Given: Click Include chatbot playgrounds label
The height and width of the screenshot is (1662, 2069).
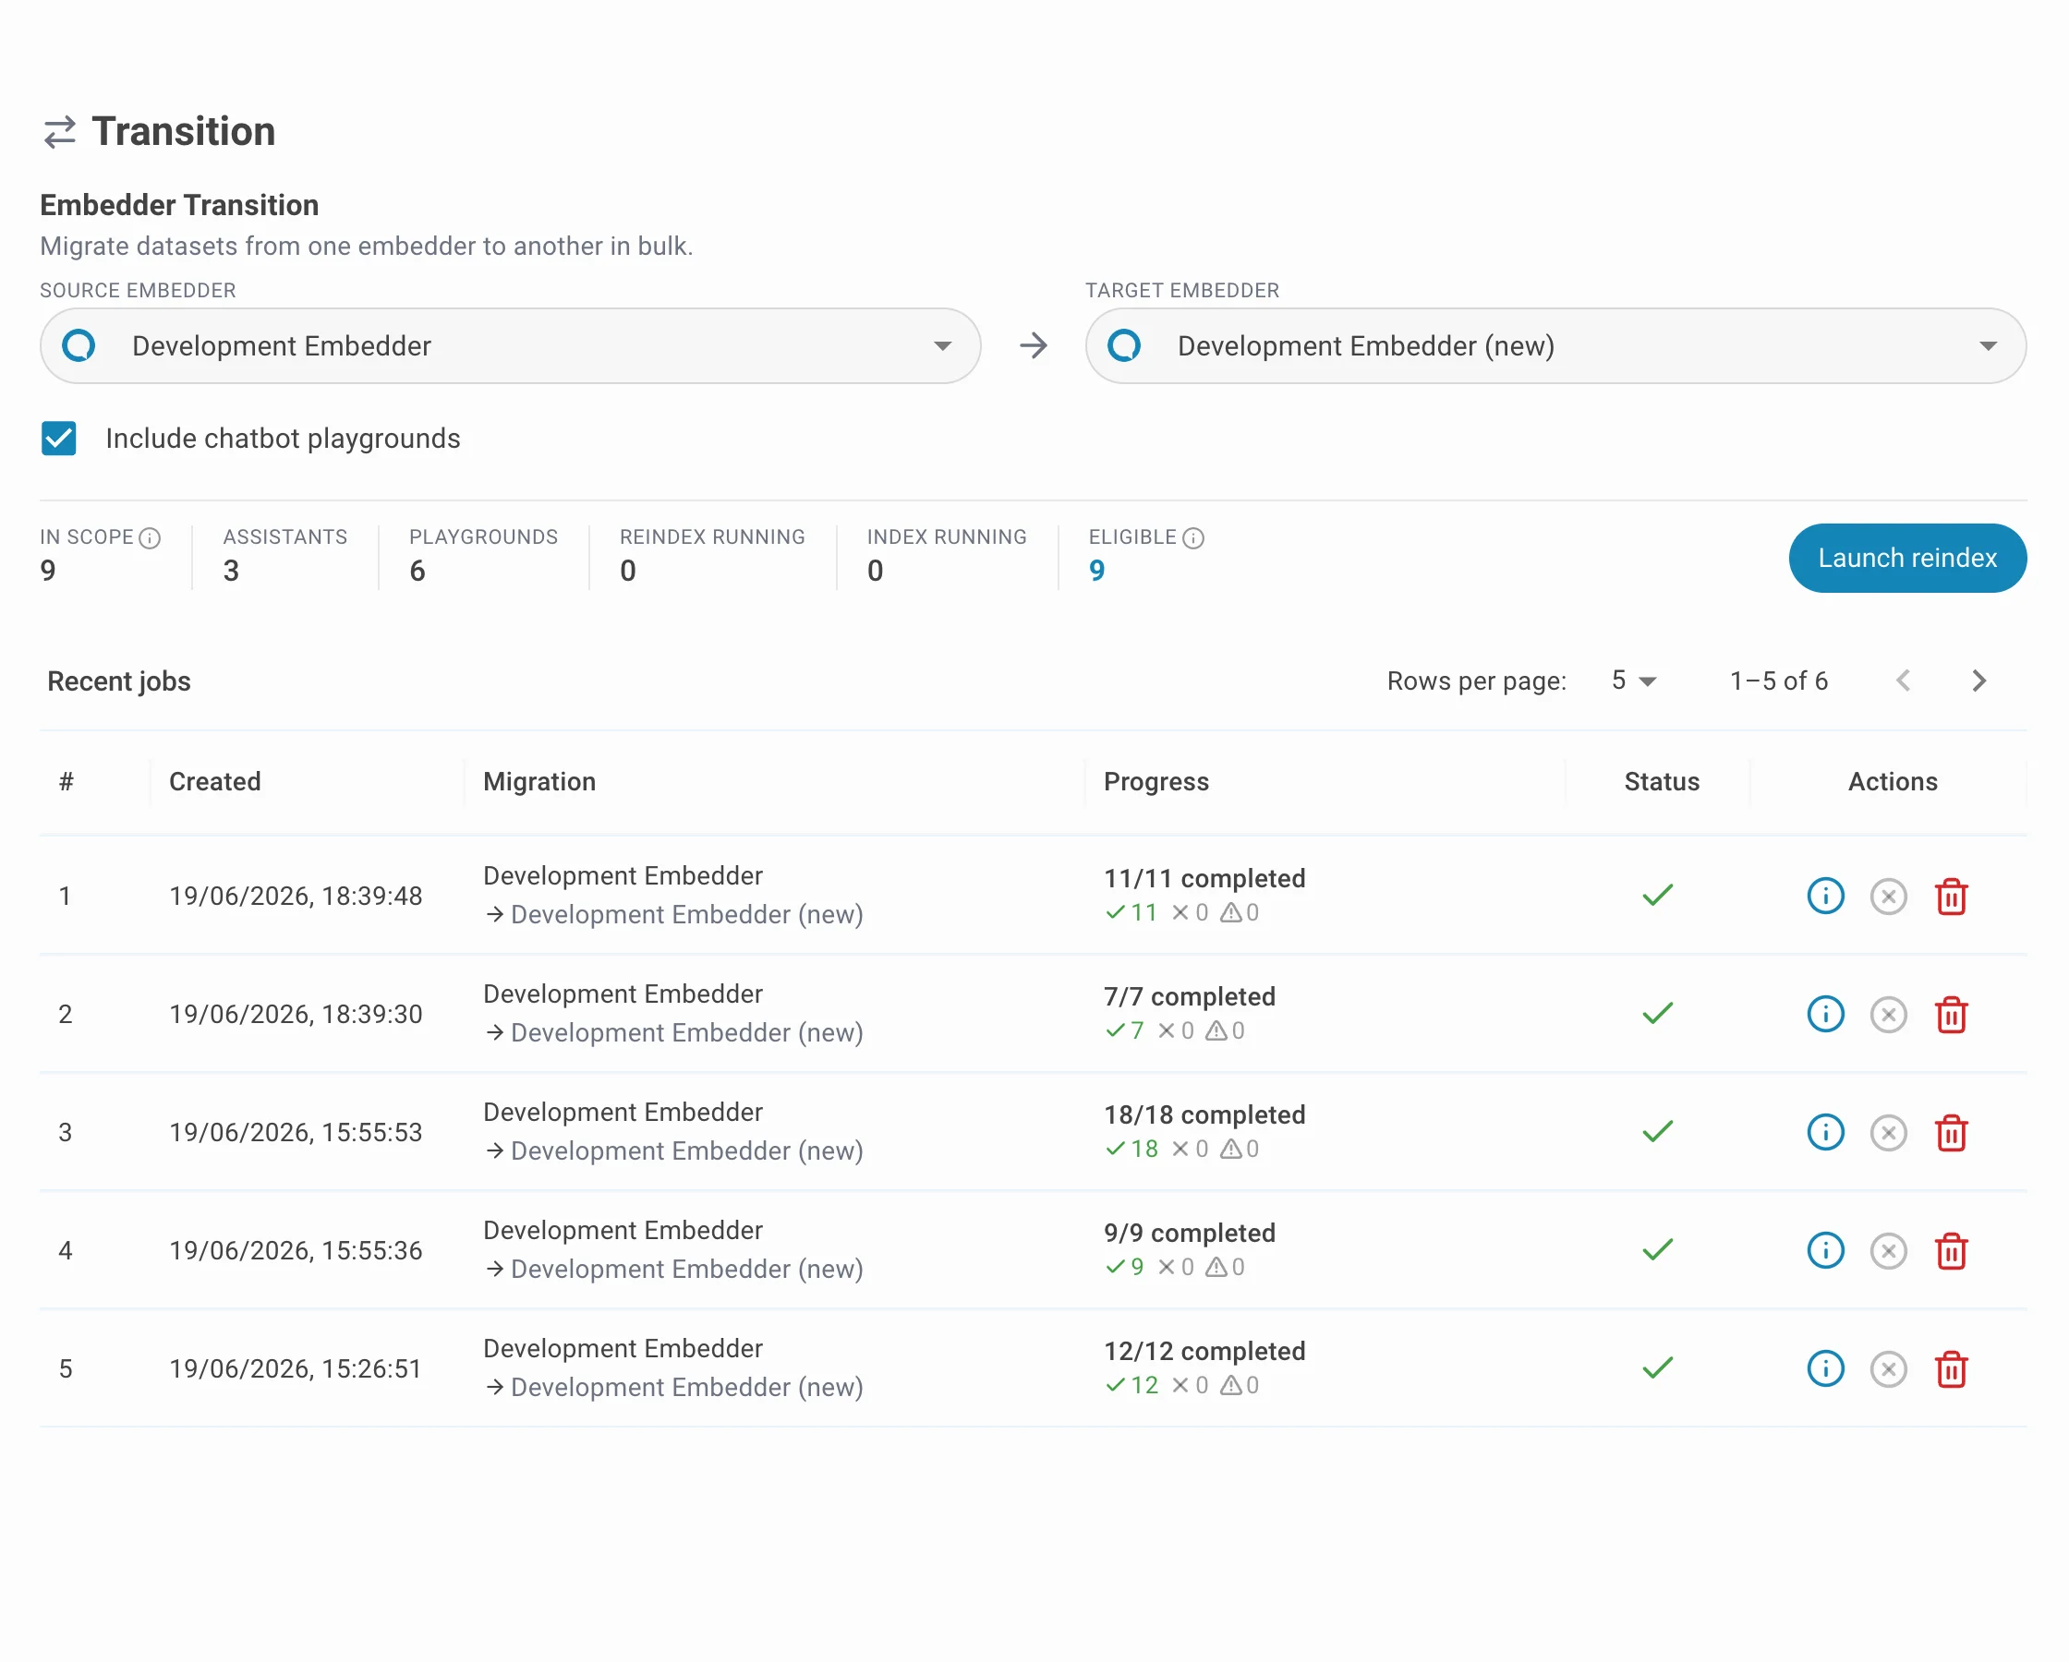Looking at the screenshot, I should pos(283,439).
